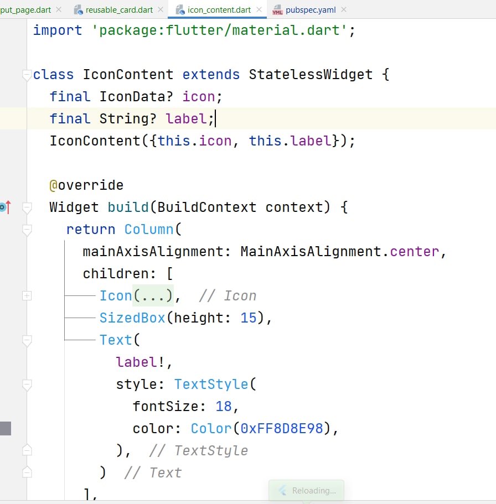Click this.icon in the constructor
The height and width of the screenshot is (504, 496).
[x=195, y=141]
